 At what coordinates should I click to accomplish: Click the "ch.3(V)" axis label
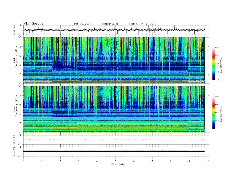(x=14, y=140)
